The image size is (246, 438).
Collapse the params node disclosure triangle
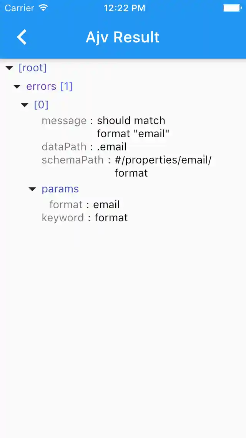pos(32,189)
